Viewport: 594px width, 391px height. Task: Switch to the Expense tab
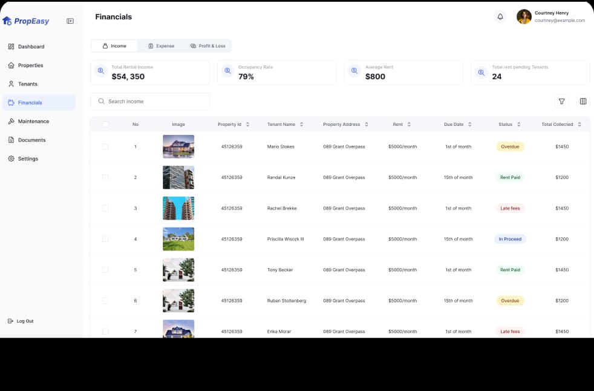point(161,46)
